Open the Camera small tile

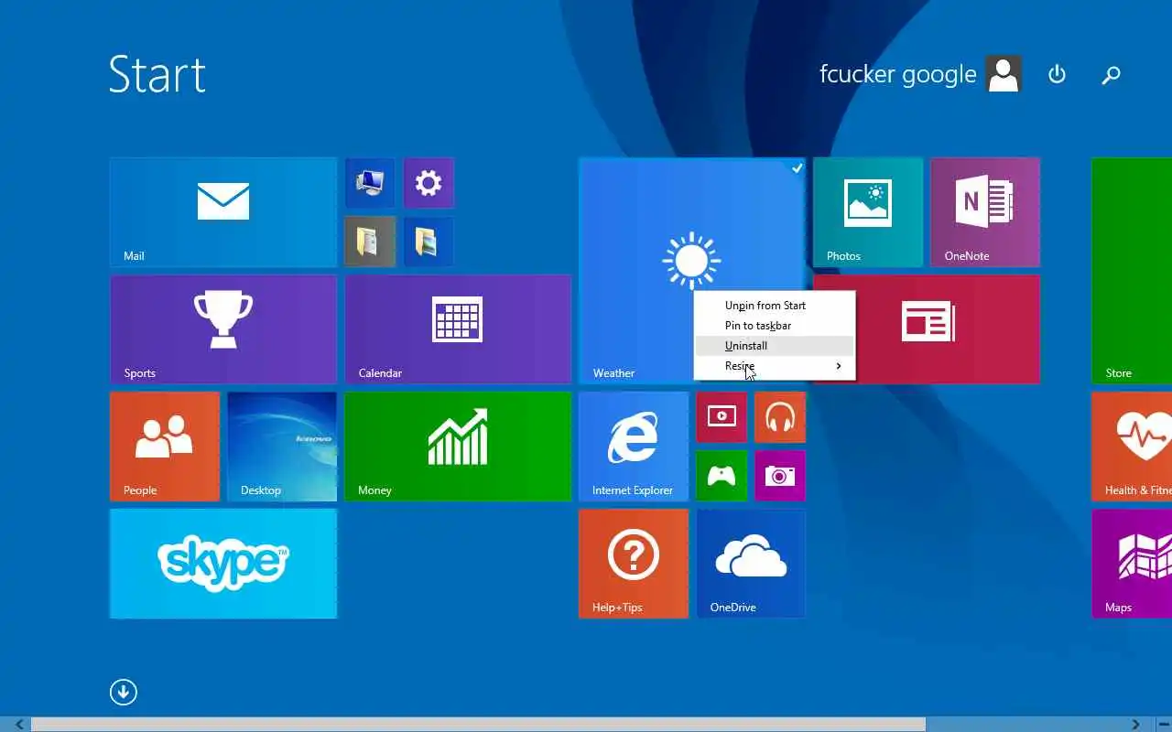(780, 476)
